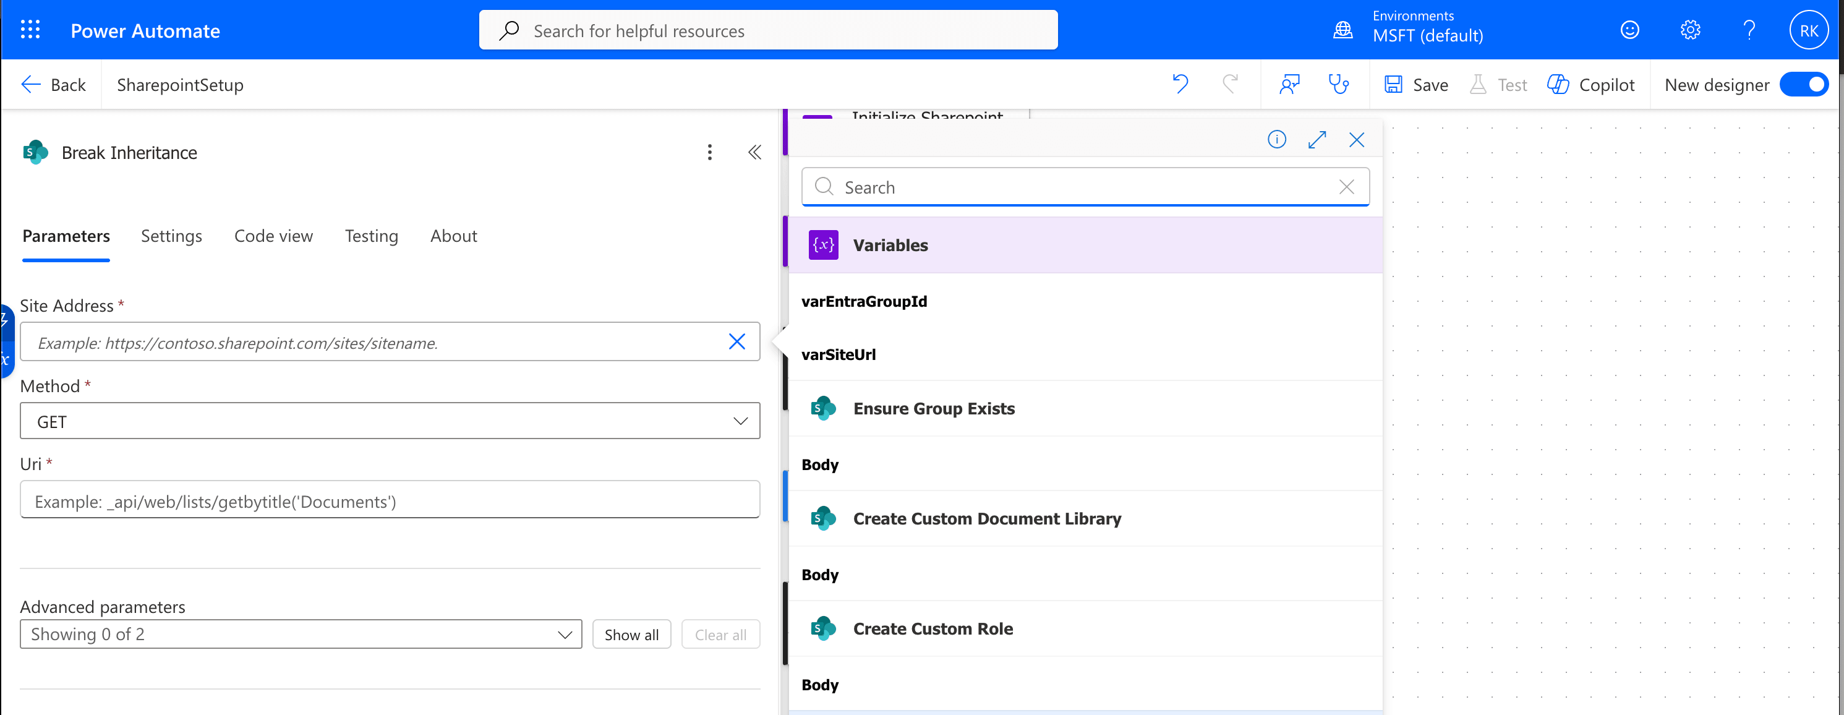
Task: Click Show all advanced parameters
Action: tap(631, 634)
